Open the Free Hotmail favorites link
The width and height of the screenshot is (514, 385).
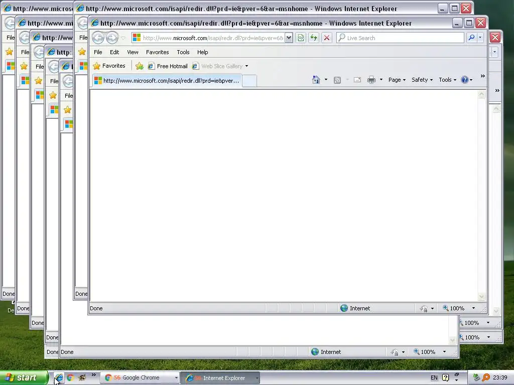click(168, 66)
